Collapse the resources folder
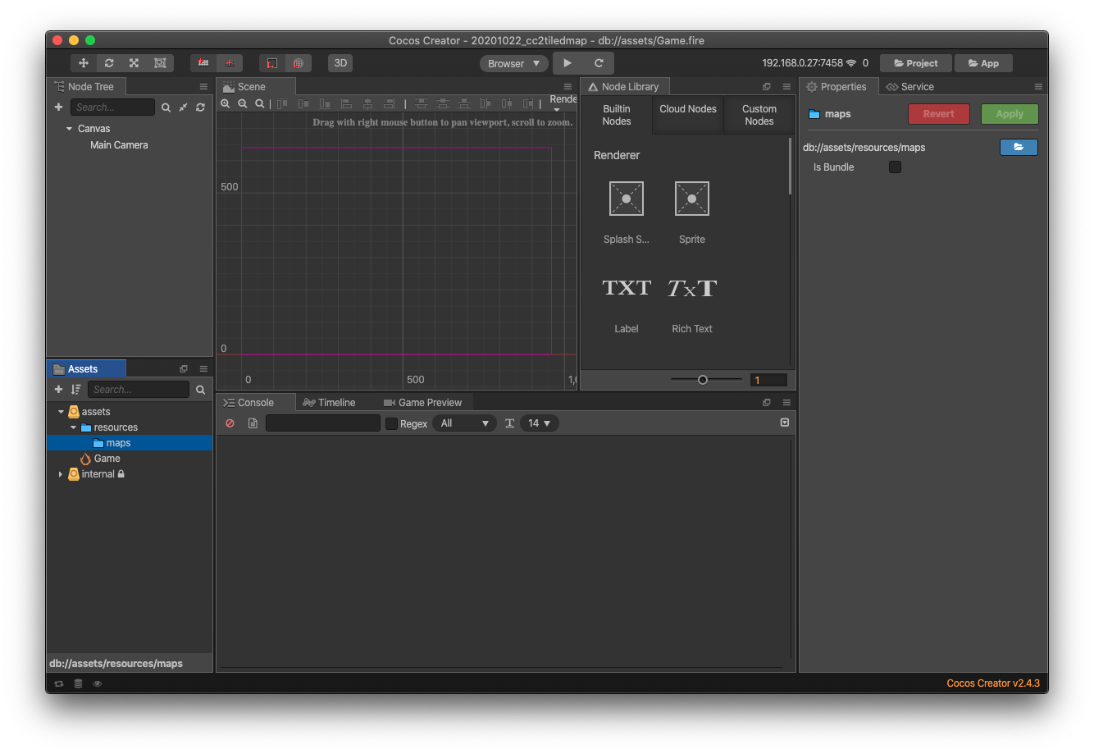Viewport: 1094px width, 754px height. tap(73, 427)
